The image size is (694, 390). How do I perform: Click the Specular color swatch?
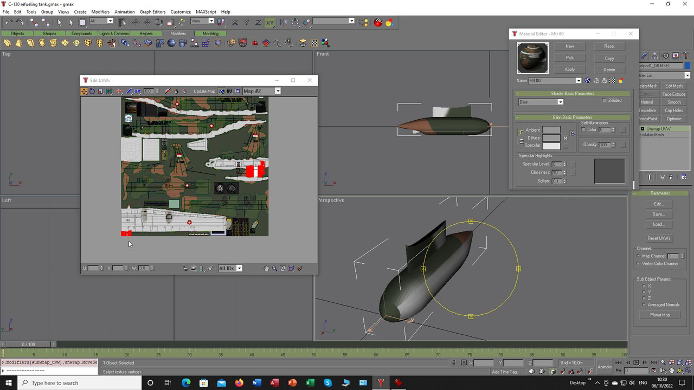(551, 146)
